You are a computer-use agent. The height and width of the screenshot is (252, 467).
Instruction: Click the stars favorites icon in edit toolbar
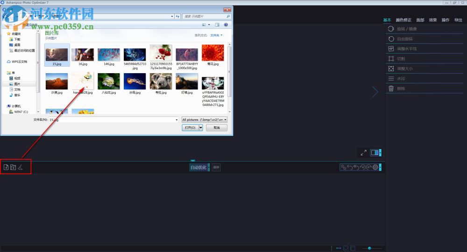tap(343, 167)
